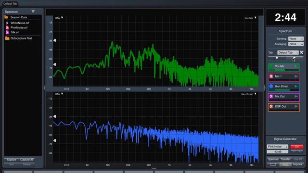Decrease generator level with the minus button

(x=294, y=152)
